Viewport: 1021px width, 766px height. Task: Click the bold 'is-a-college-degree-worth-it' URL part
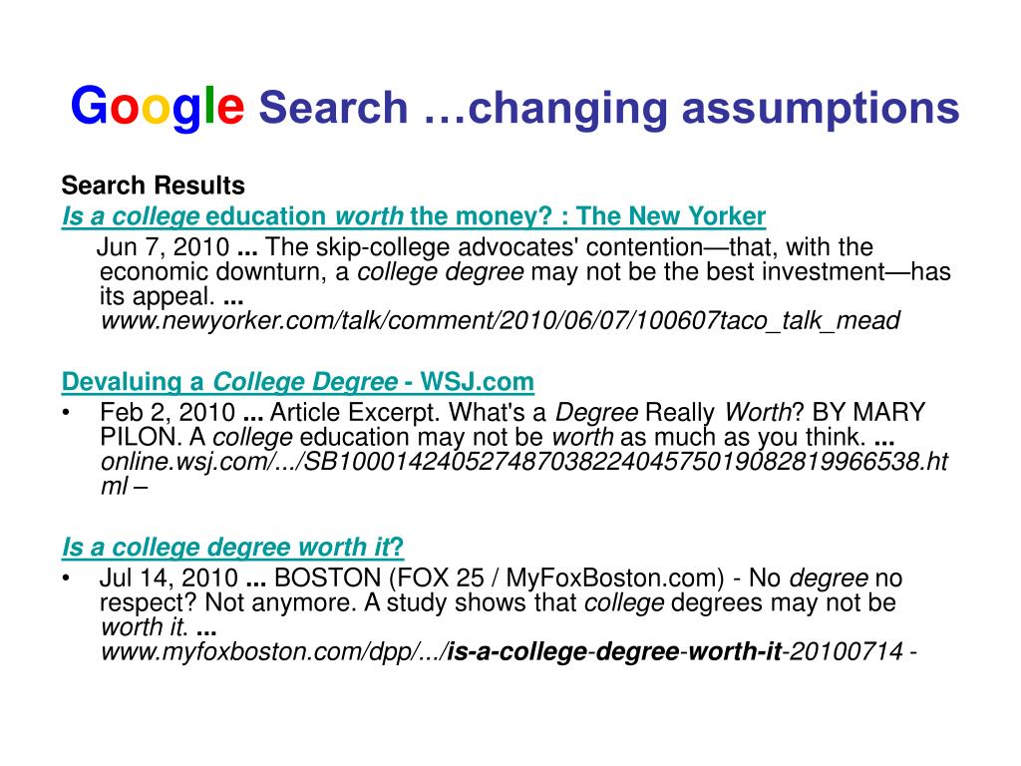[x=614, y=651]
